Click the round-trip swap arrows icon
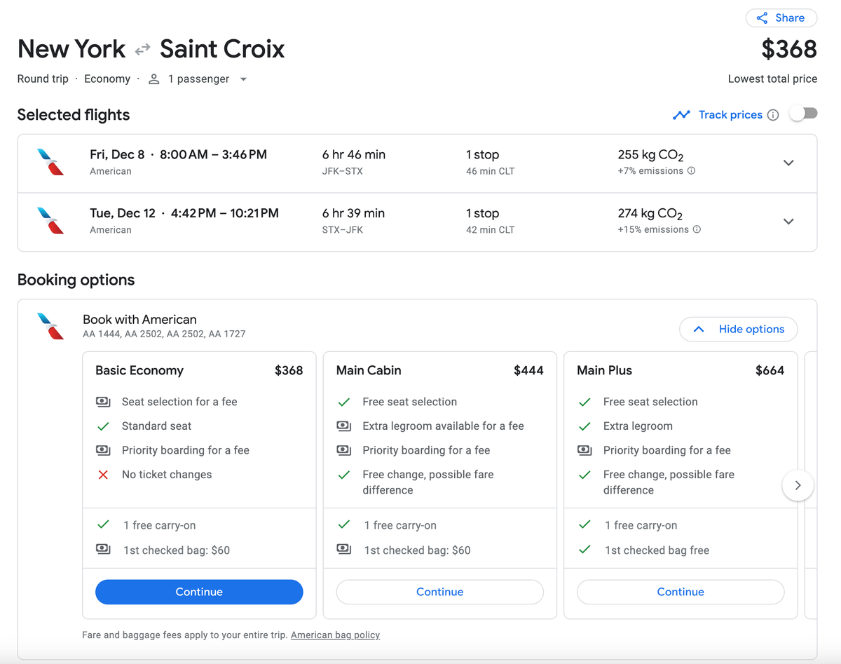The width and height of the screenshot is (841, 664). [142, 48]
